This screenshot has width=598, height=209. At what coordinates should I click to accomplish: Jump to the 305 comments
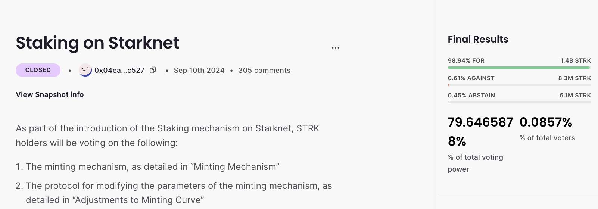pyautogui.click(x=264, y=70)
